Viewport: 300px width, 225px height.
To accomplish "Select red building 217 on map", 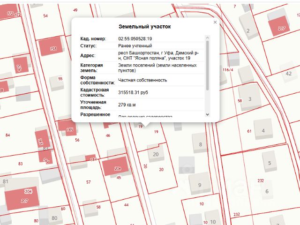I will pyautogui.click(x=279, y=26).
